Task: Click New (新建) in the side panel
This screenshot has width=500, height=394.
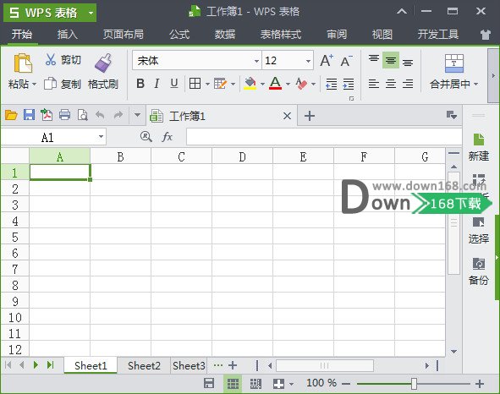Action: pos(478,147)
